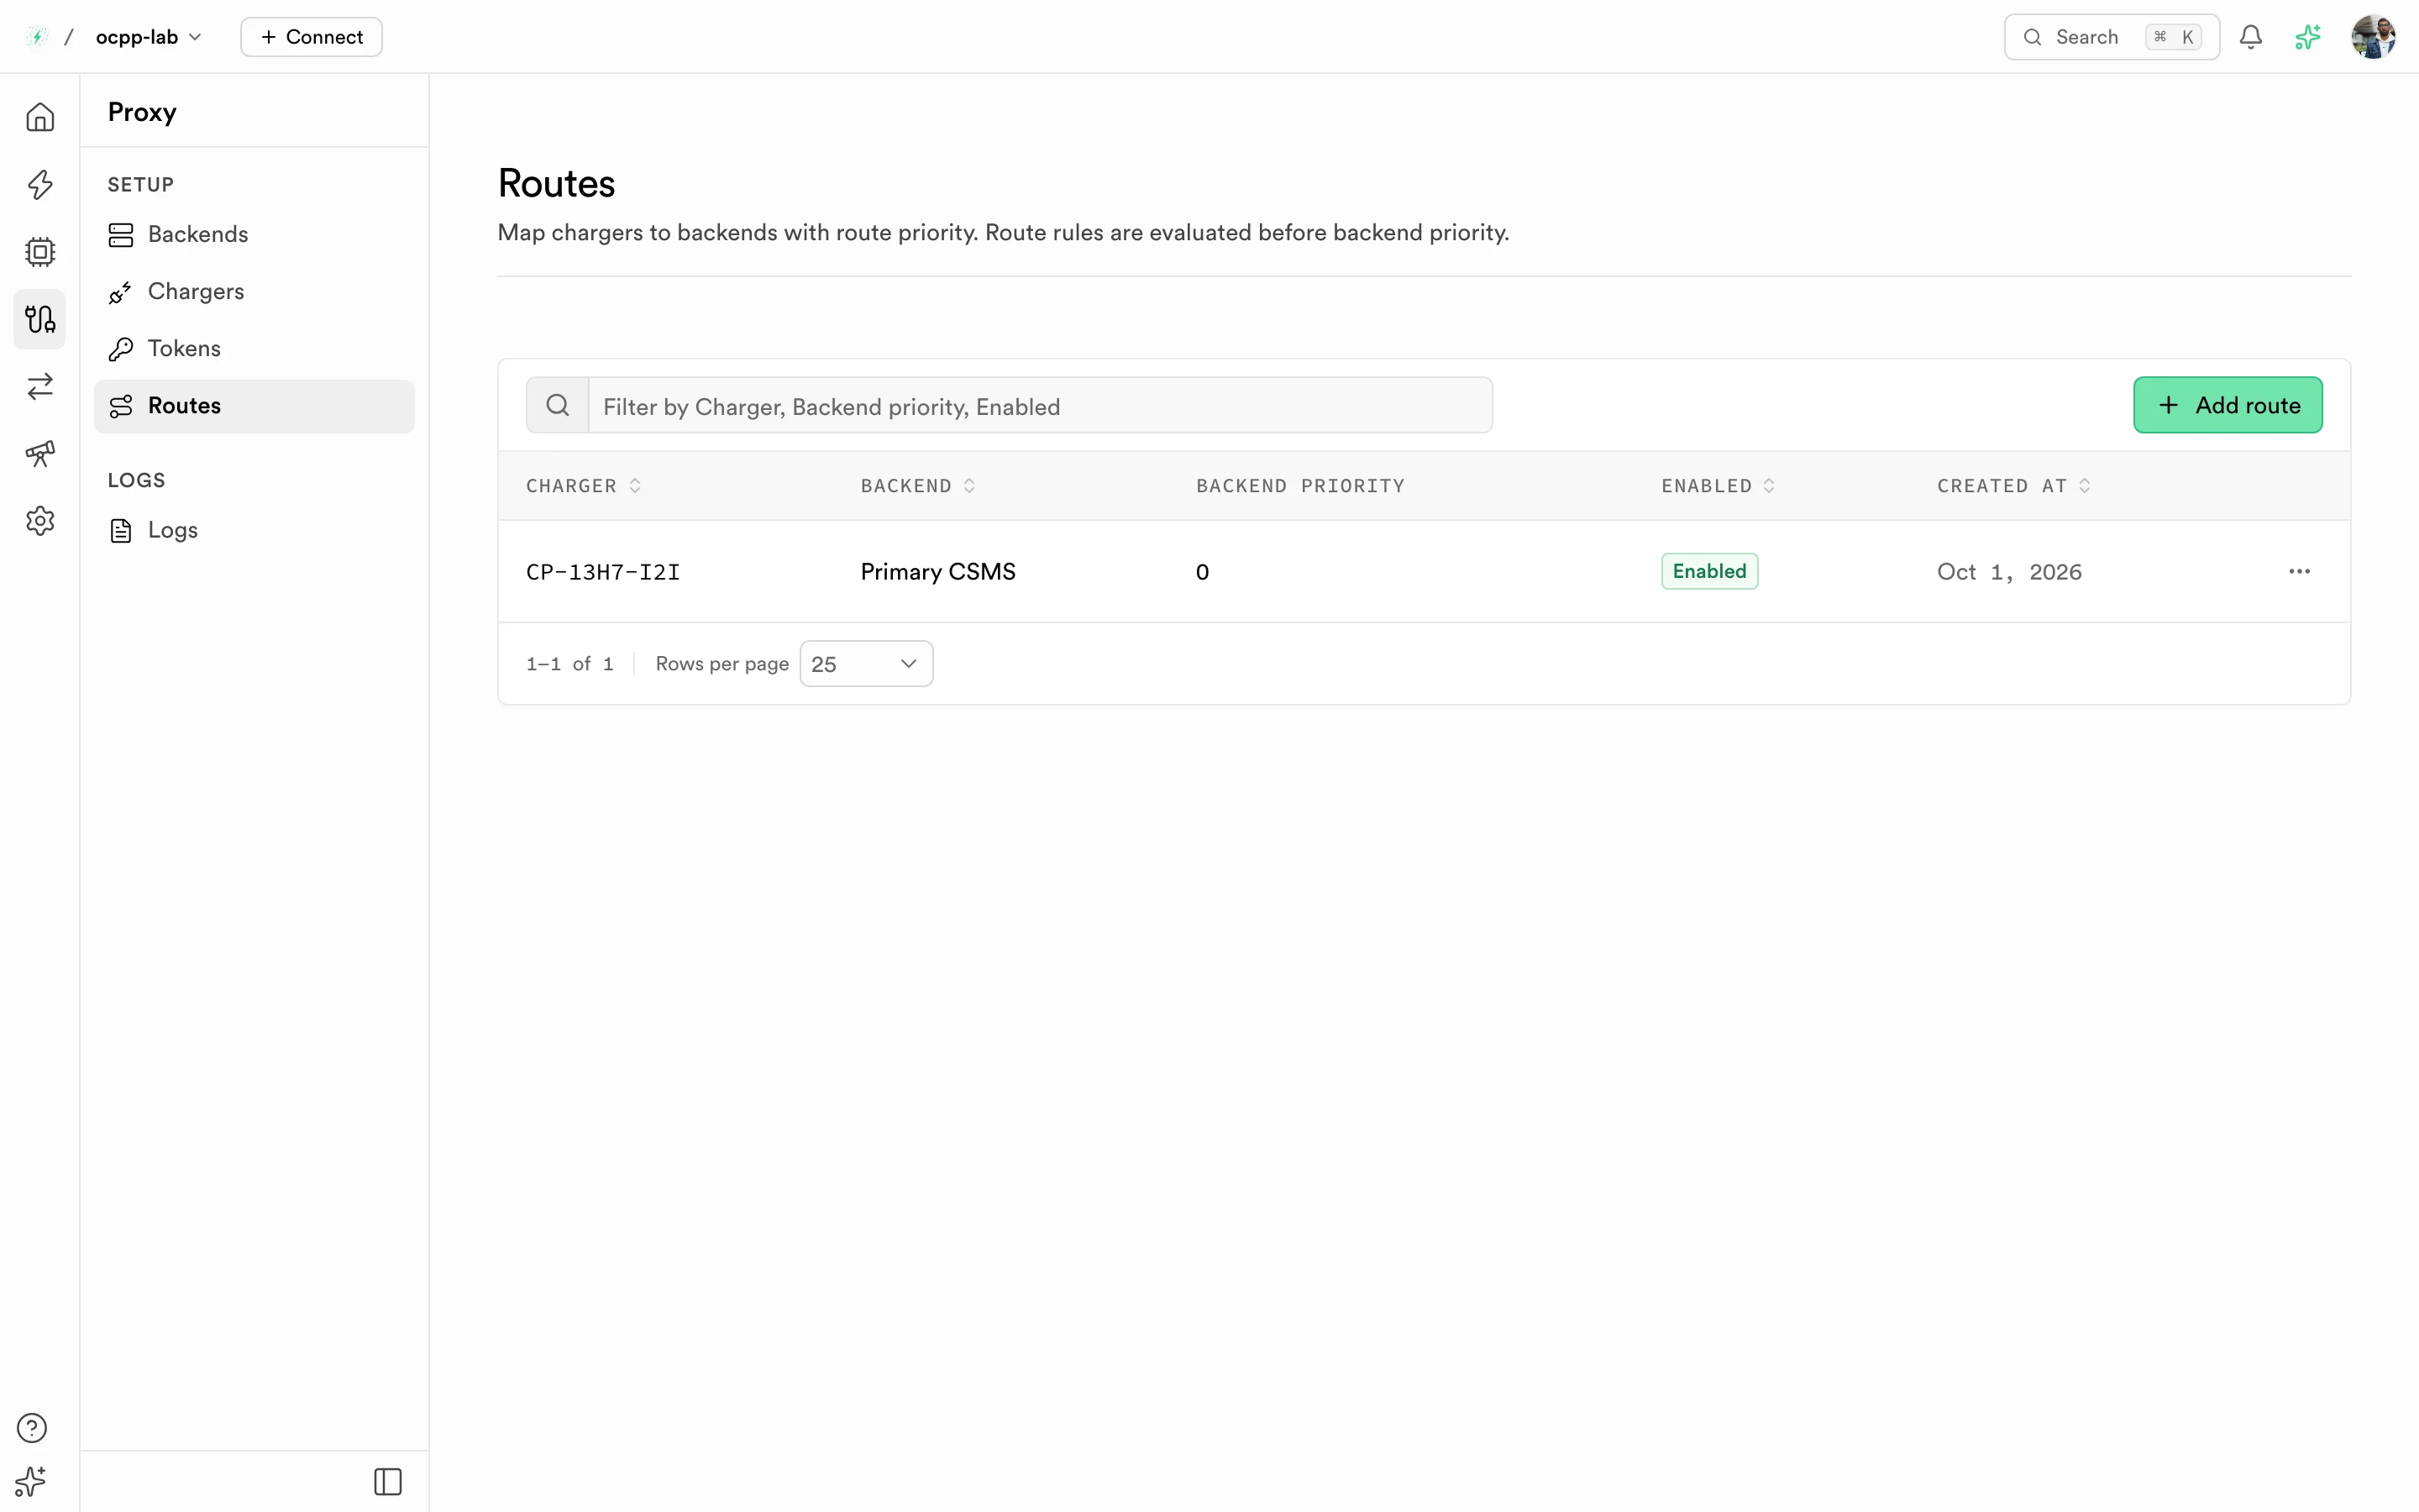The image size is (2419, 1512).
Task: Click the Connect button
Action: 311,37
